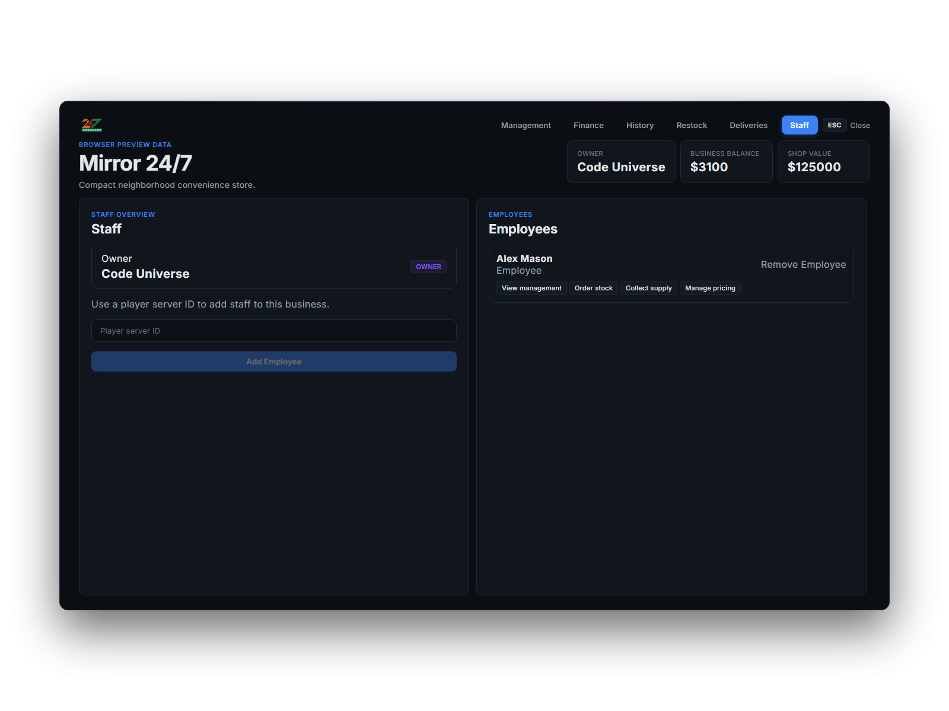Click the Order stock permission tag

pyautogui.click(x=594, y=288)
